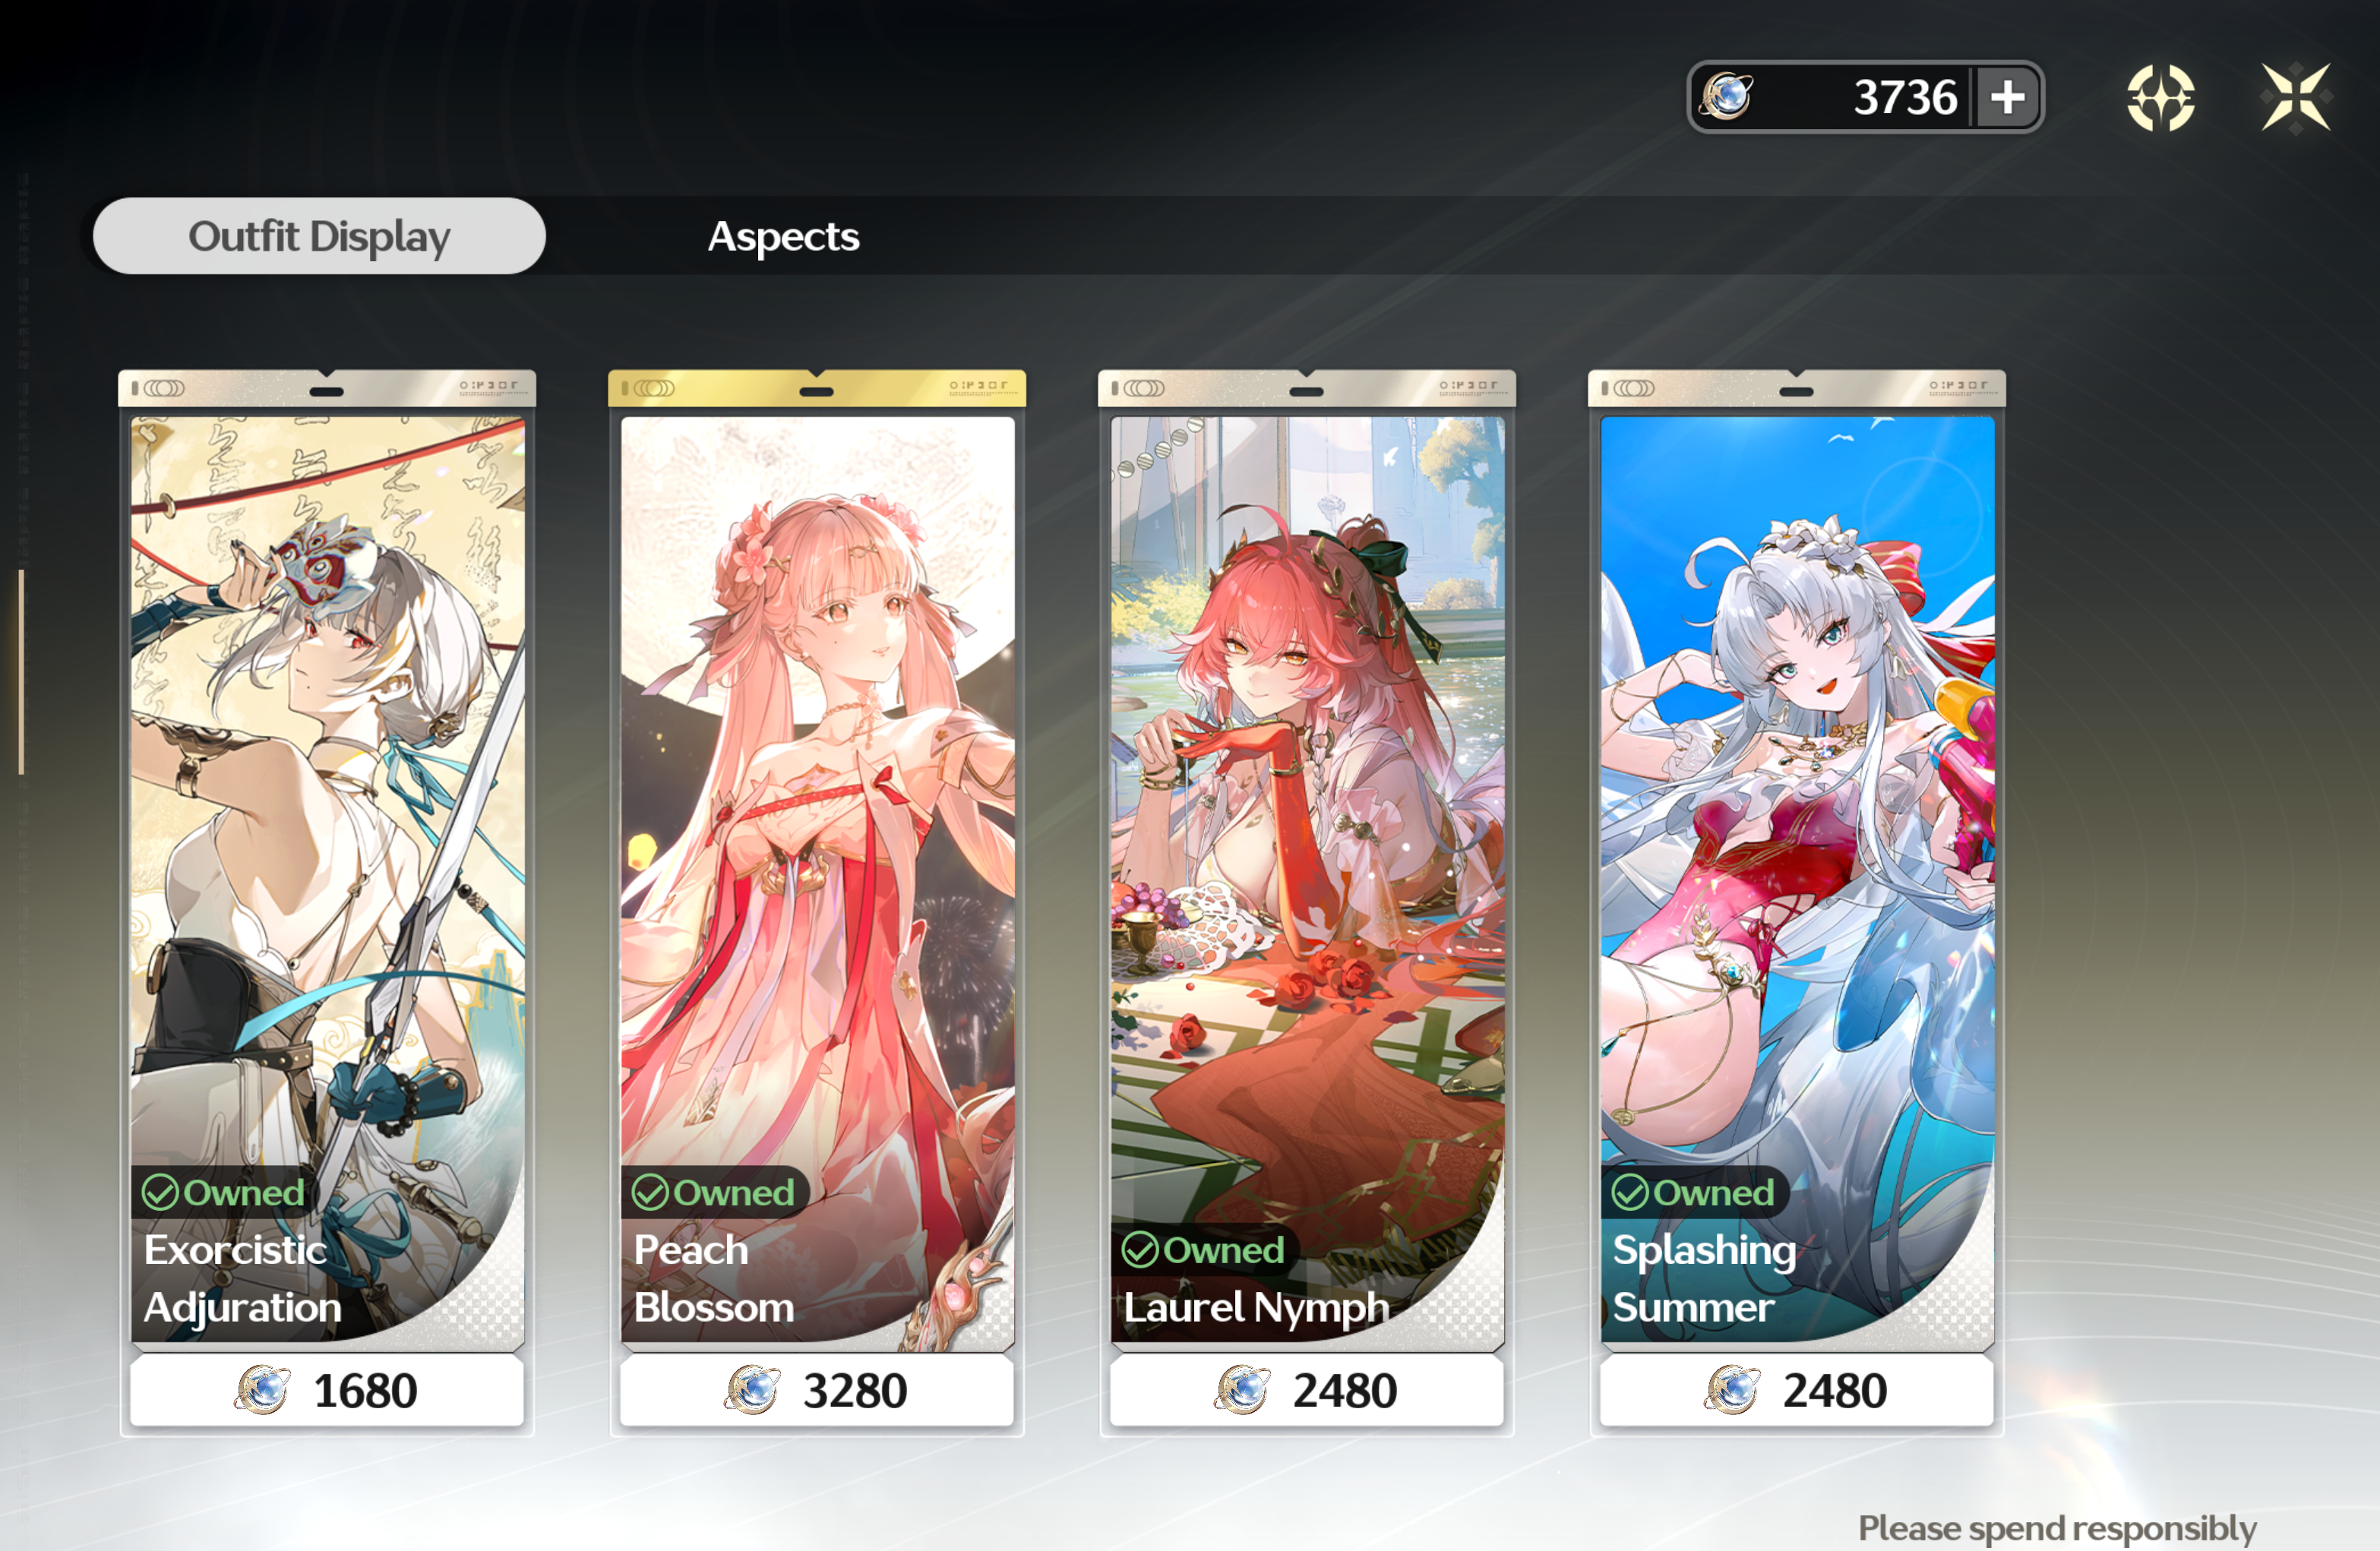This screenshot has width=2380, height=1551.
Task: Click the Owned checkmark on Peach Blossom
Action: (650, 1192)
